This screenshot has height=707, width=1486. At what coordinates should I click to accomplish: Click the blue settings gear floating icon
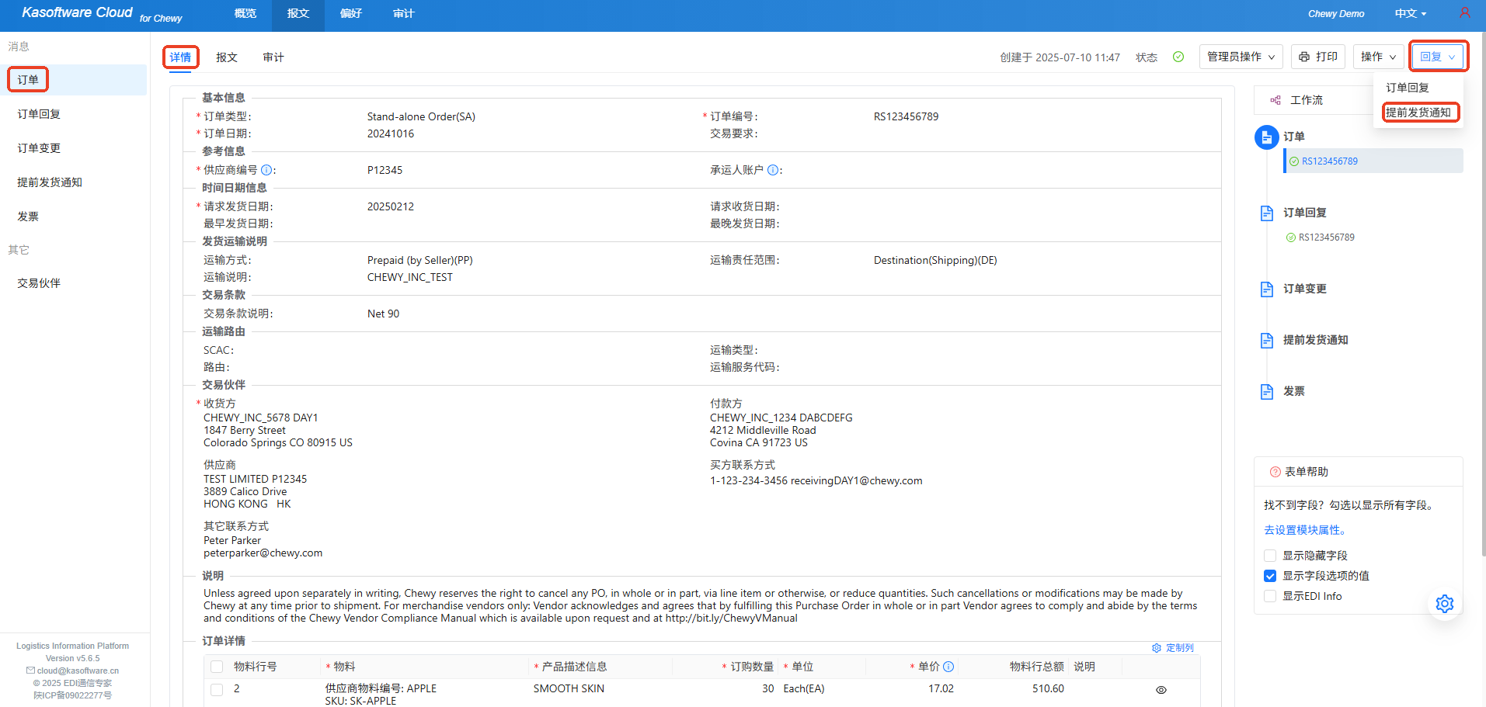click(1444, 604)
